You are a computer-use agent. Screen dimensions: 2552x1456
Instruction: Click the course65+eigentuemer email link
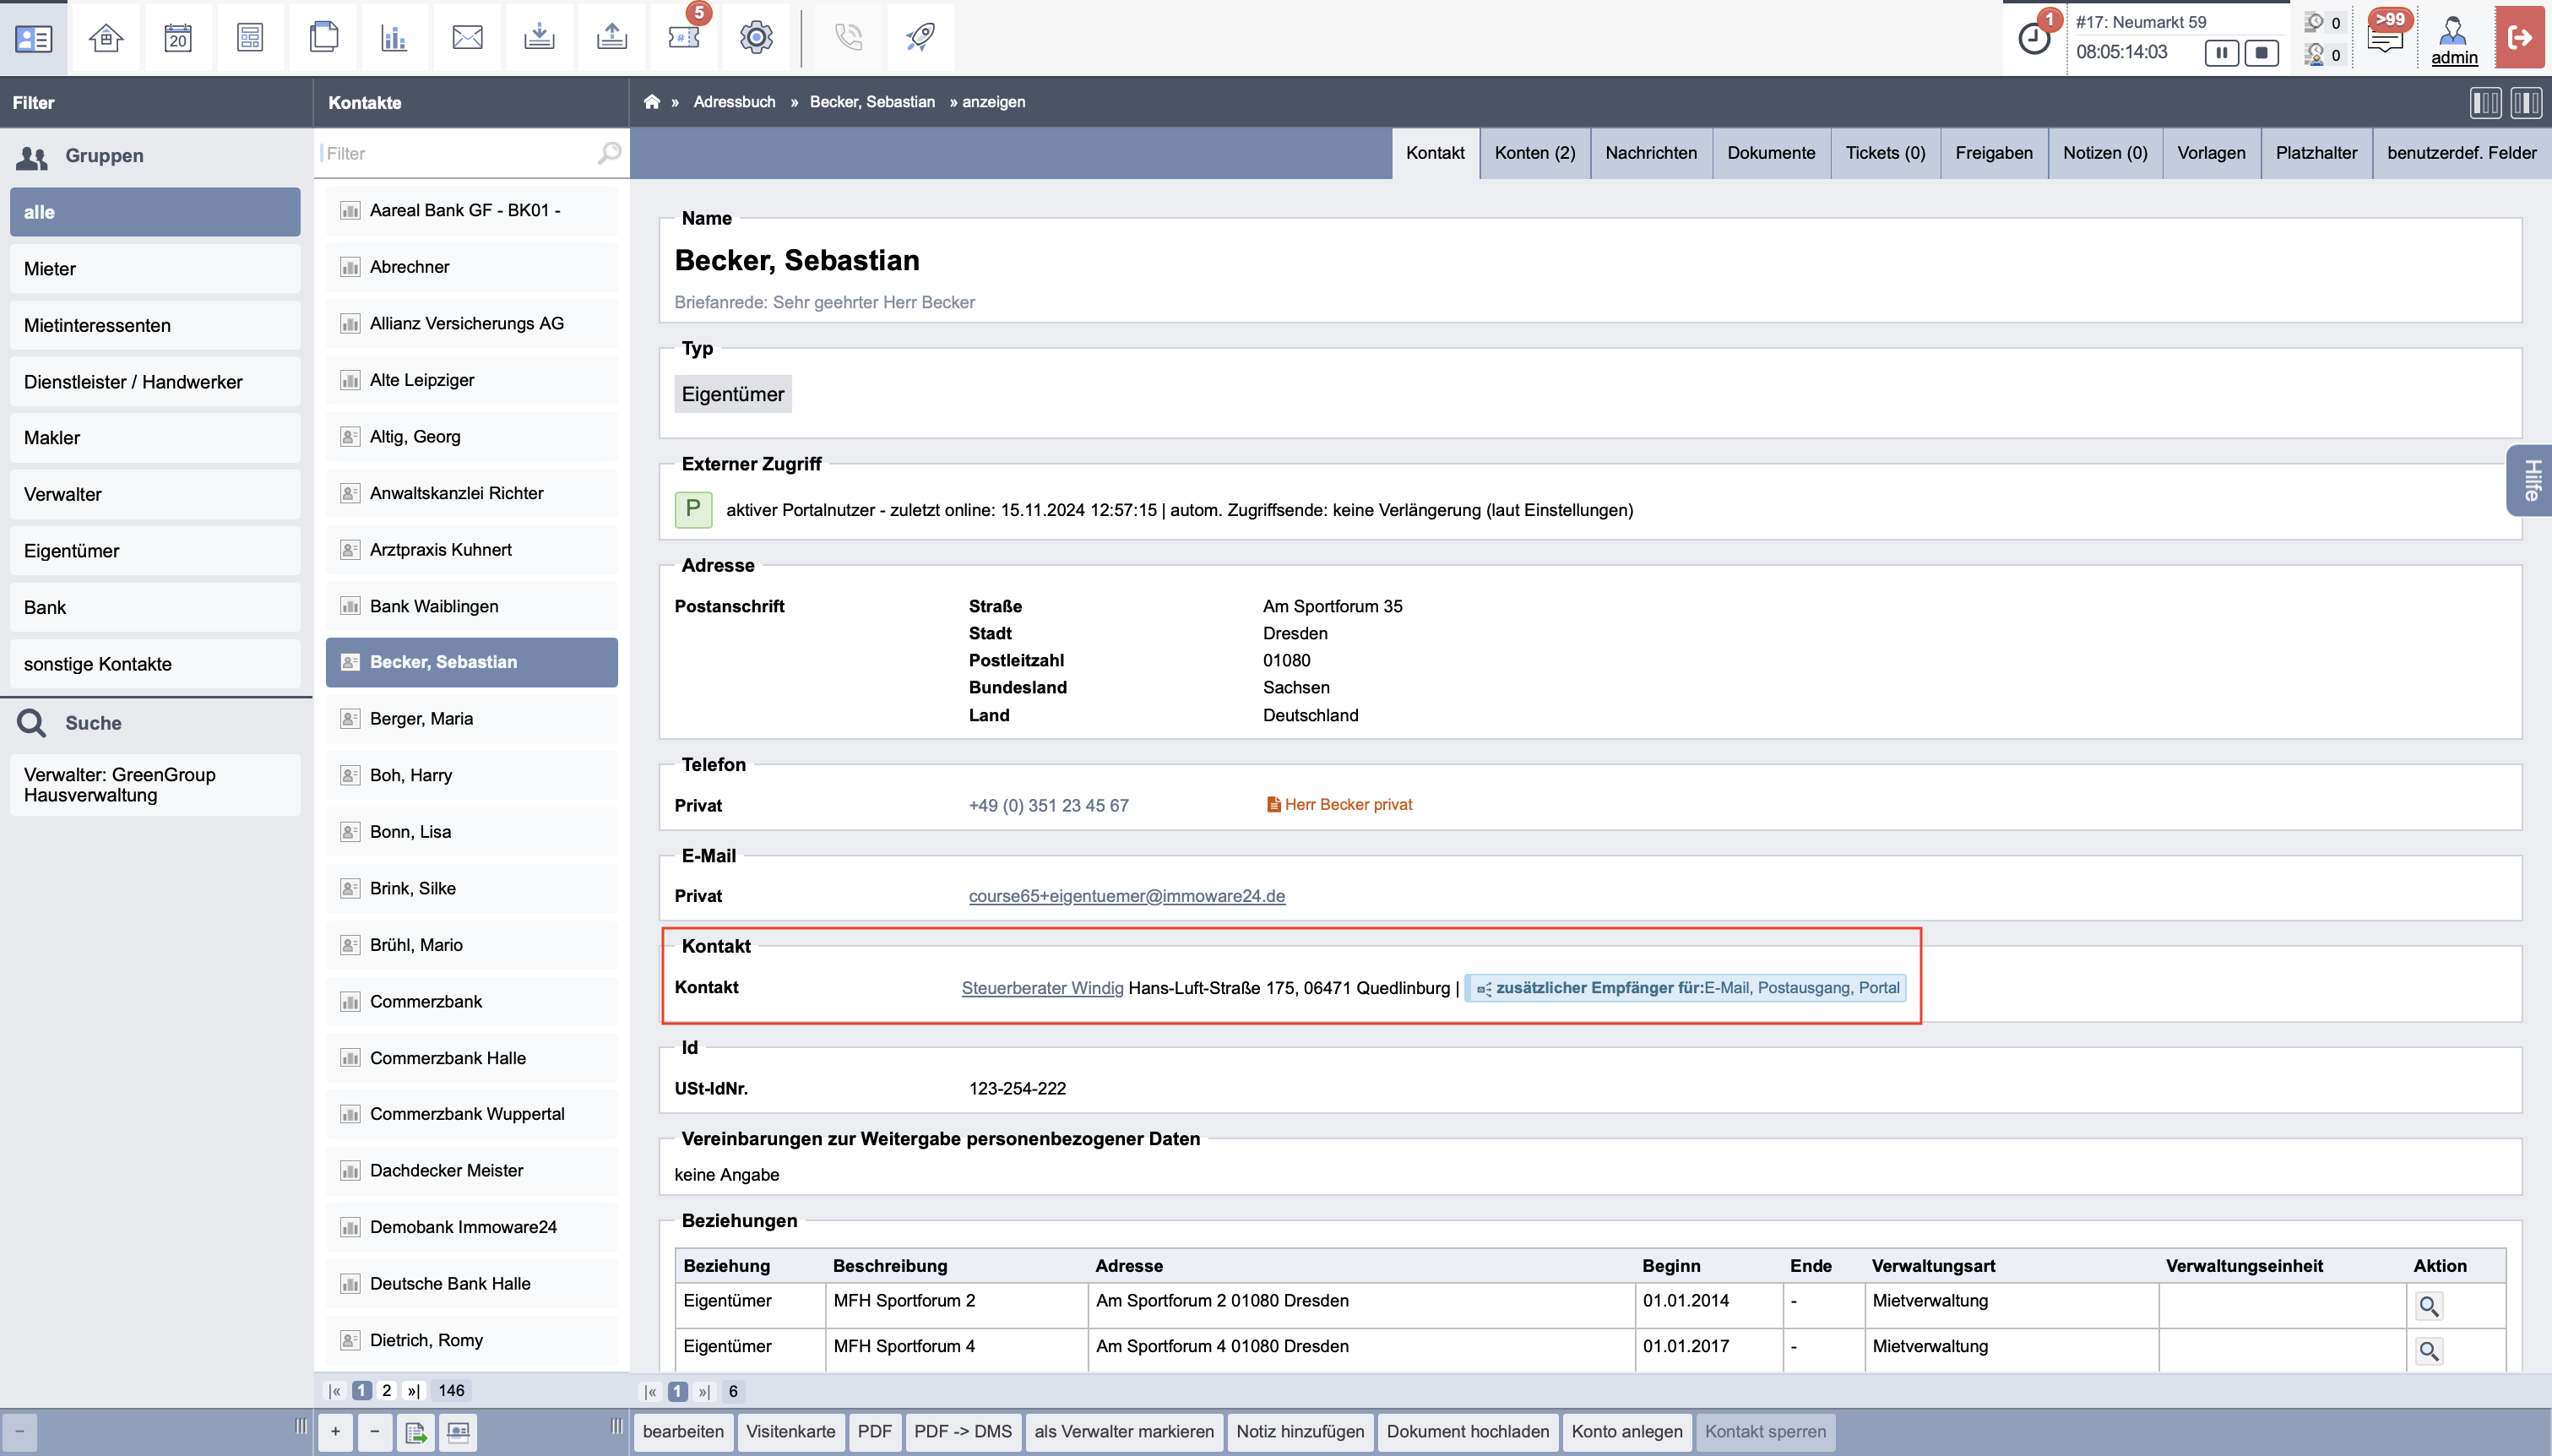(1127, 896)
